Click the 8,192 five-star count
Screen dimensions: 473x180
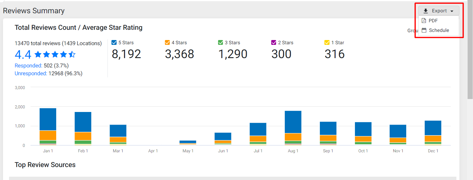click(x=126, y=54)
